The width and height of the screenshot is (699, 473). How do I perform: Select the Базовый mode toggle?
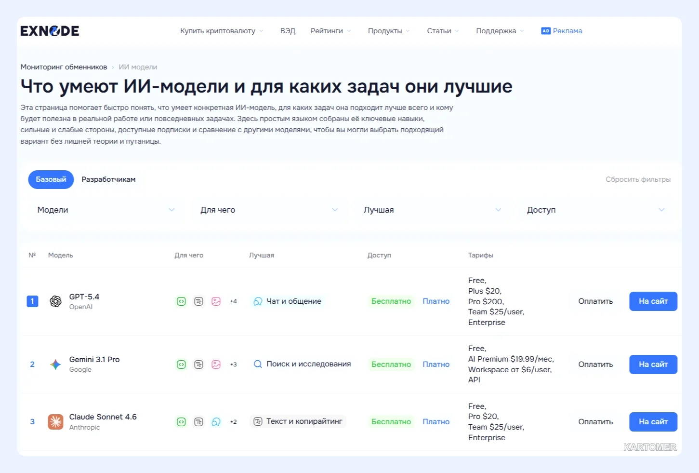point(51,179)
